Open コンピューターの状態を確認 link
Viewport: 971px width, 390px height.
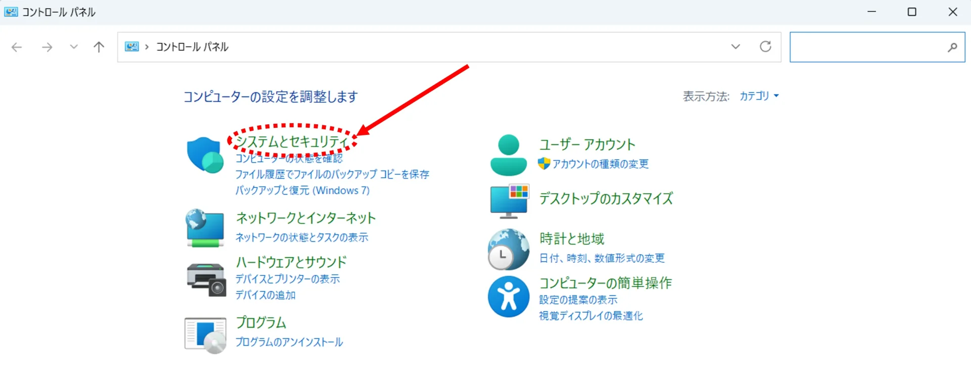[289, 159]
